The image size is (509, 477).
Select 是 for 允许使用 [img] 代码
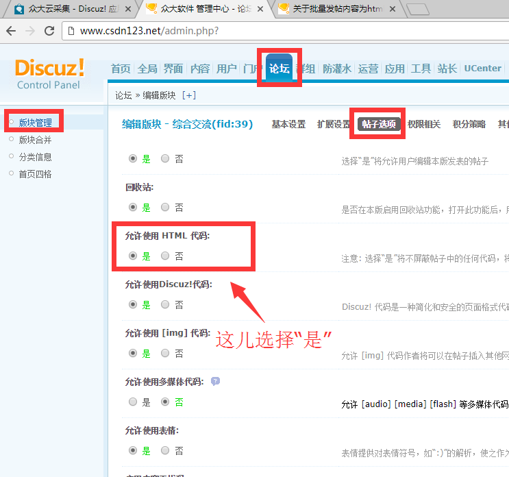(x=133, y=353)
